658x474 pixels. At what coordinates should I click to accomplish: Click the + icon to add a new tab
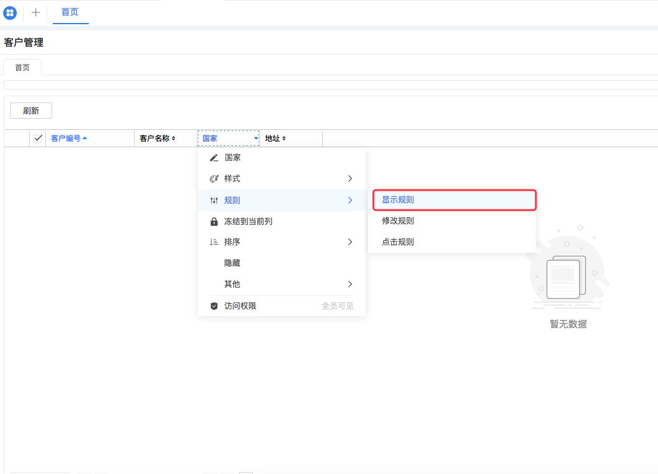[35, 12]
